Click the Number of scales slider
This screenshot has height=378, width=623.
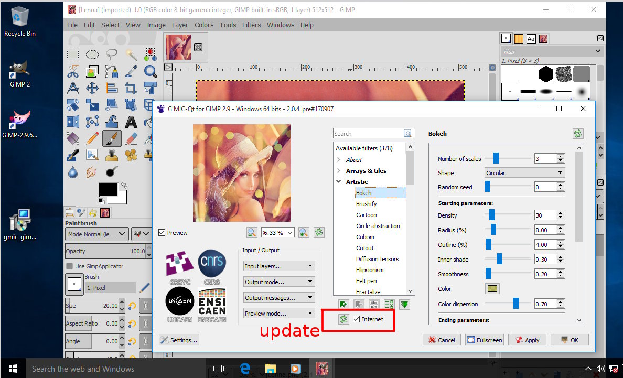pyautogui.click(x=508, y=158)
